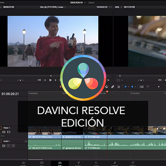Toggle the magnet Snapping button
The image size is (166, 166).
click(x=107, y=87)
